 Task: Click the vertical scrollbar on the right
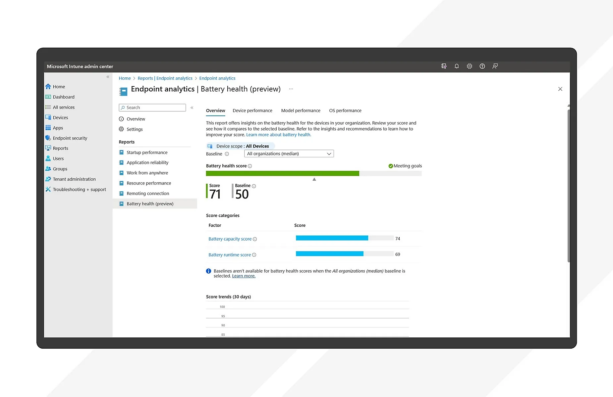pyautogui.click(x=569, y=185)
